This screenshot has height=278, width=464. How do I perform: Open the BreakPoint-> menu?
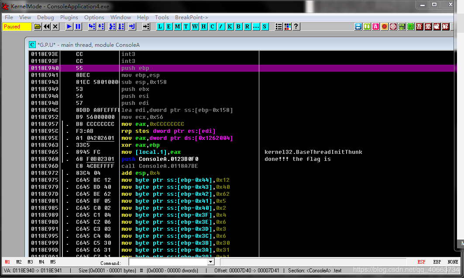192,17
